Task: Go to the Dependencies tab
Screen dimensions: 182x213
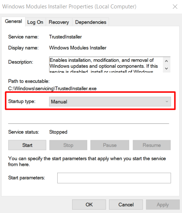Action: (90, 22)
